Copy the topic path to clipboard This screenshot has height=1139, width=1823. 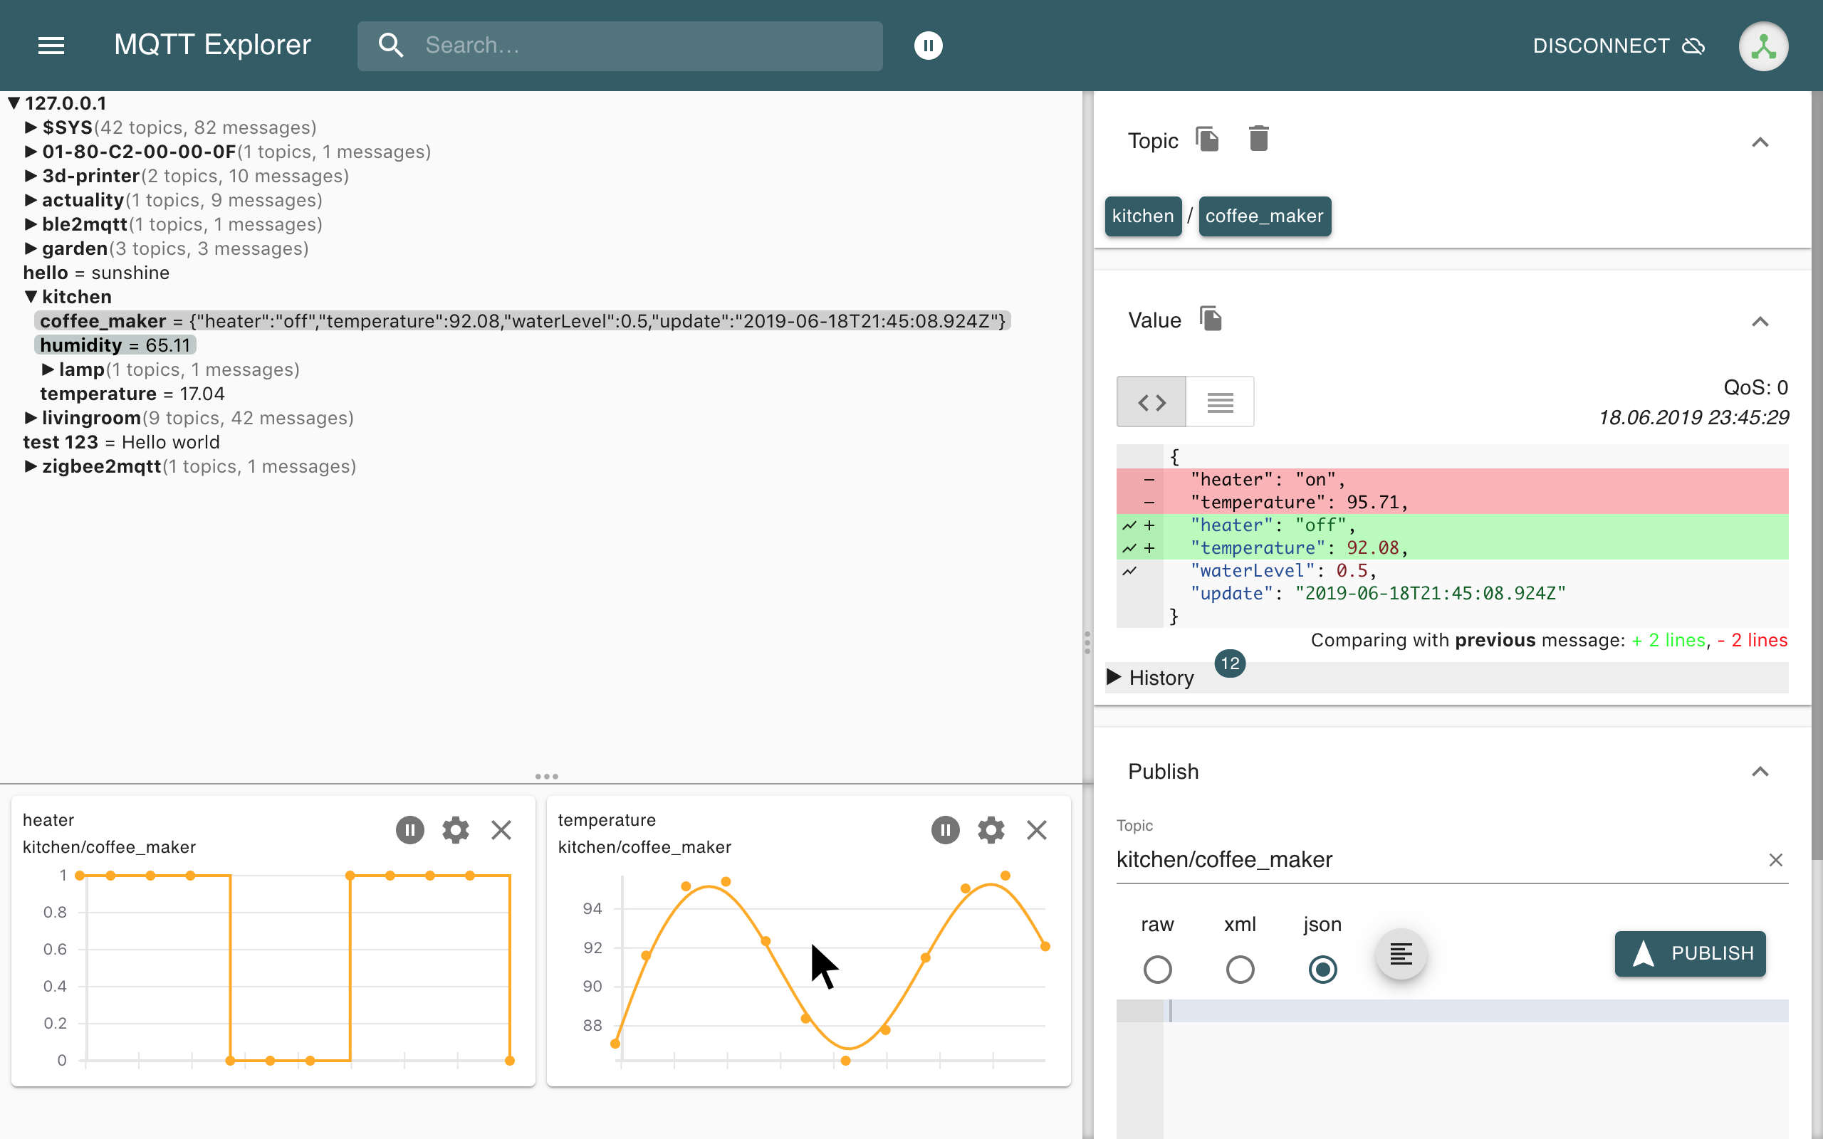point(1207,139)
